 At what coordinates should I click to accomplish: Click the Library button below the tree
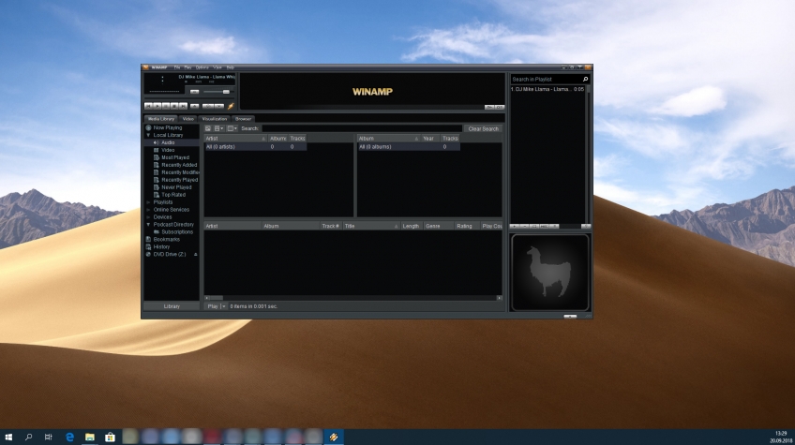[172, 306]
